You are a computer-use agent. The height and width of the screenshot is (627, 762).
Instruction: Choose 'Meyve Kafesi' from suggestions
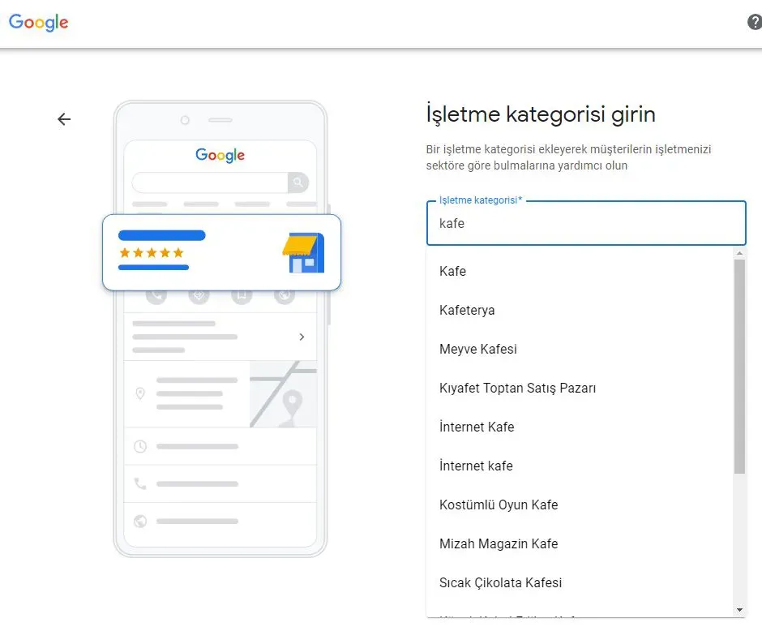click(580, 349)
